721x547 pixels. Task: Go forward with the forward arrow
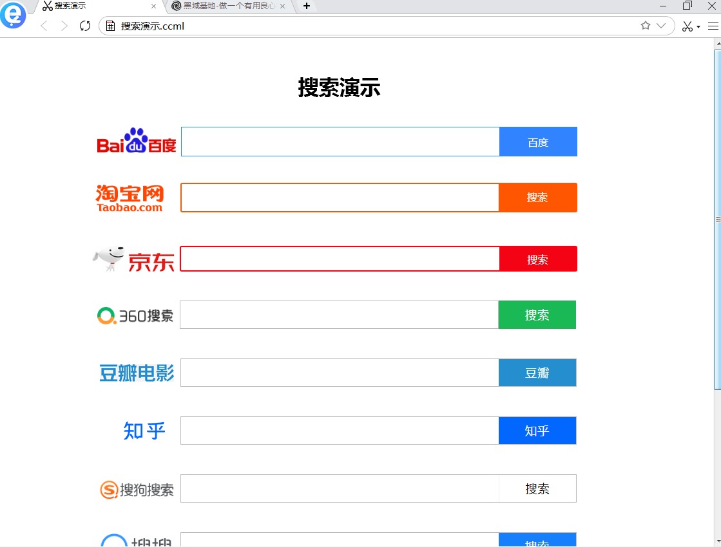point(64,26)
